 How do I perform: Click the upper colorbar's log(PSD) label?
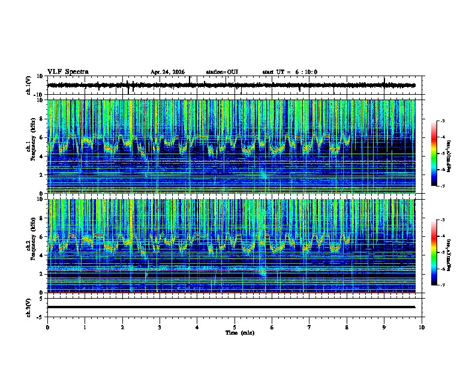coord(449,157)
